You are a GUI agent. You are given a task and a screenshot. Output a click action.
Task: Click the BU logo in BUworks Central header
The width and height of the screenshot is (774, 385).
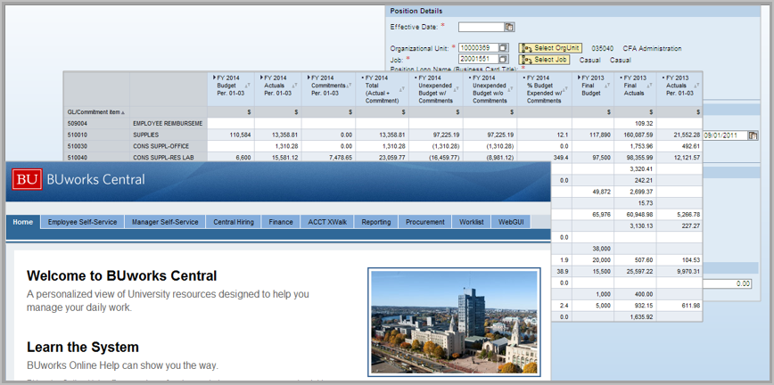27,179
